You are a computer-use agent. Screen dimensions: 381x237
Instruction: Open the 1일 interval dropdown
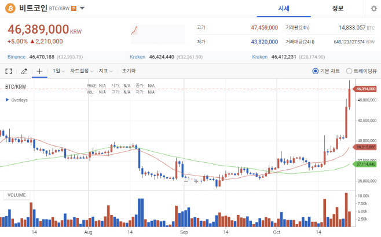[x=58, y=71]
